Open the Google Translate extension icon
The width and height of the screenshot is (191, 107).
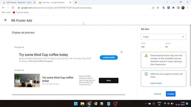pyautogui.click(x=164, y=8)
